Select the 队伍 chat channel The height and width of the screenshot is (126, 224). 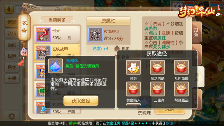click(x=12, y=33)
